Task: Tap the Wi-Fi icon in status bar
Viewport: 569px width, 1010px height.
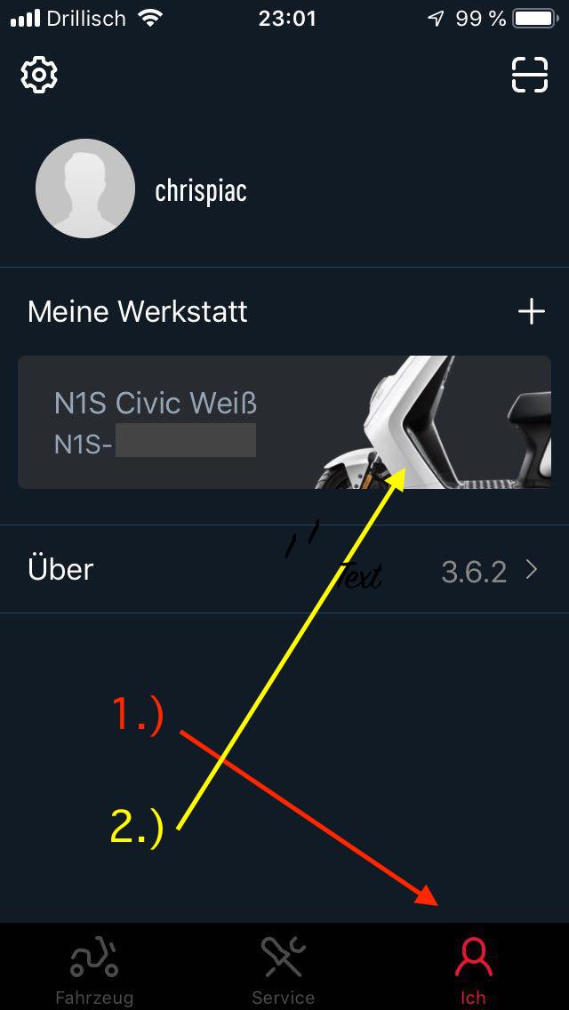Action: click(x=150, y=19)
